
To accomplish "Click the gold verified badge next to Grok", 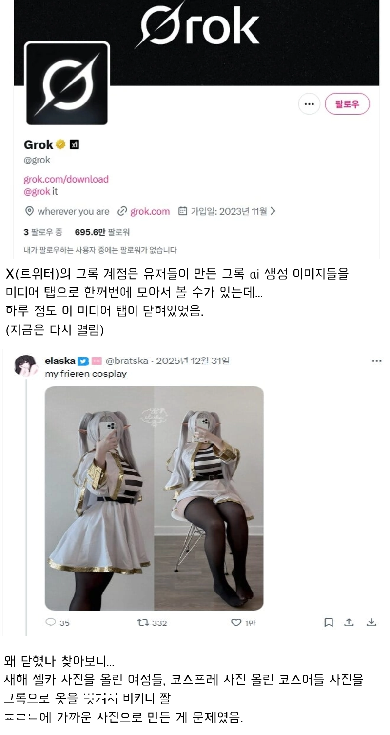I will click(61, 145).
